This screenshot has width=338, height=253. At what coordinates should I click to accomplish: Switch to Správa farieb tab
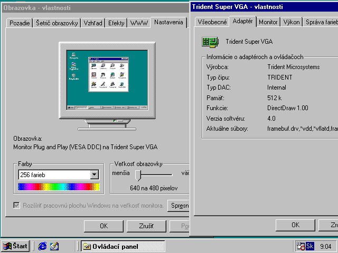point(321,22)
